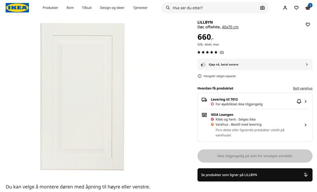Open the shopping basket icon

click(x=307, y=8)
